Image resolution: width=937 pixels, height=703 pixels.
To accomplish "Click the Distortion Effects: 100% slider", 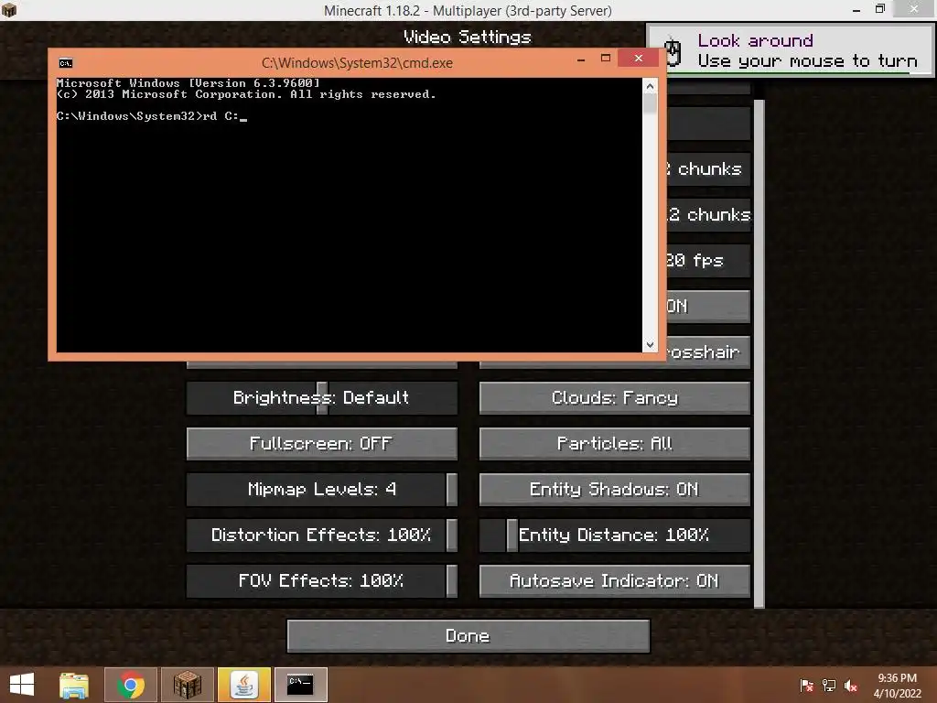I will tap(321, 535).
